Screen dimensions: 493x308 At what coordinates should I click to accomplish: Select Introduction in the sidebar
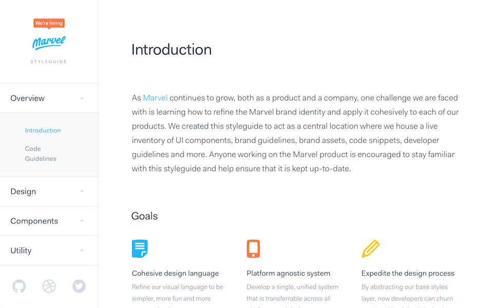43,130
